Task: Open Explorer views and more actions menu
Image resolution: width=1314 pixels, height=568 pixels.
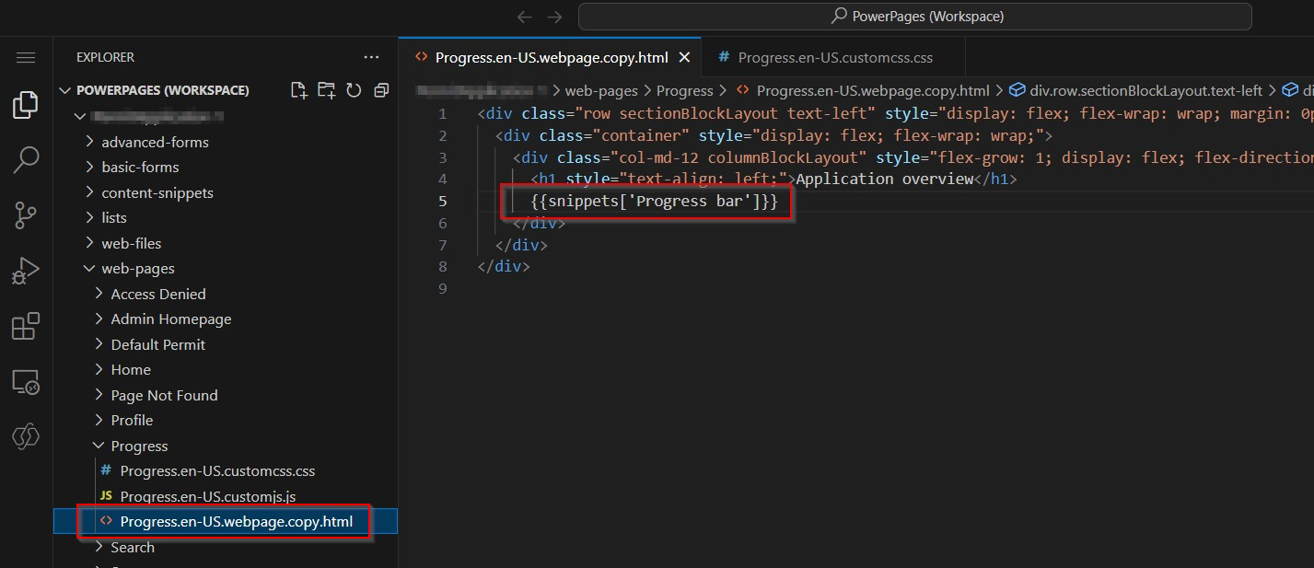Action: tap(371, 57)
